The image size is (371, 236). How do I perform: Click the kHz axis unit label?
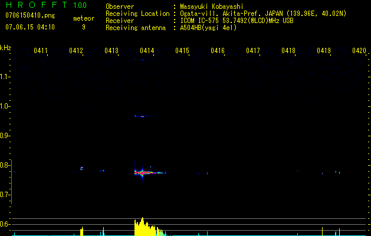pos(5,48)
